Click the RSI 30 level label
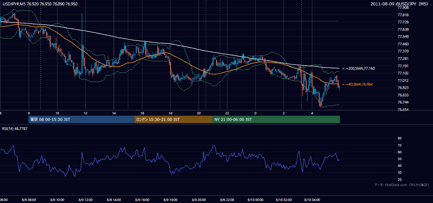The height and width of the screenshot is (203, 433). click(x=399, y=173)
